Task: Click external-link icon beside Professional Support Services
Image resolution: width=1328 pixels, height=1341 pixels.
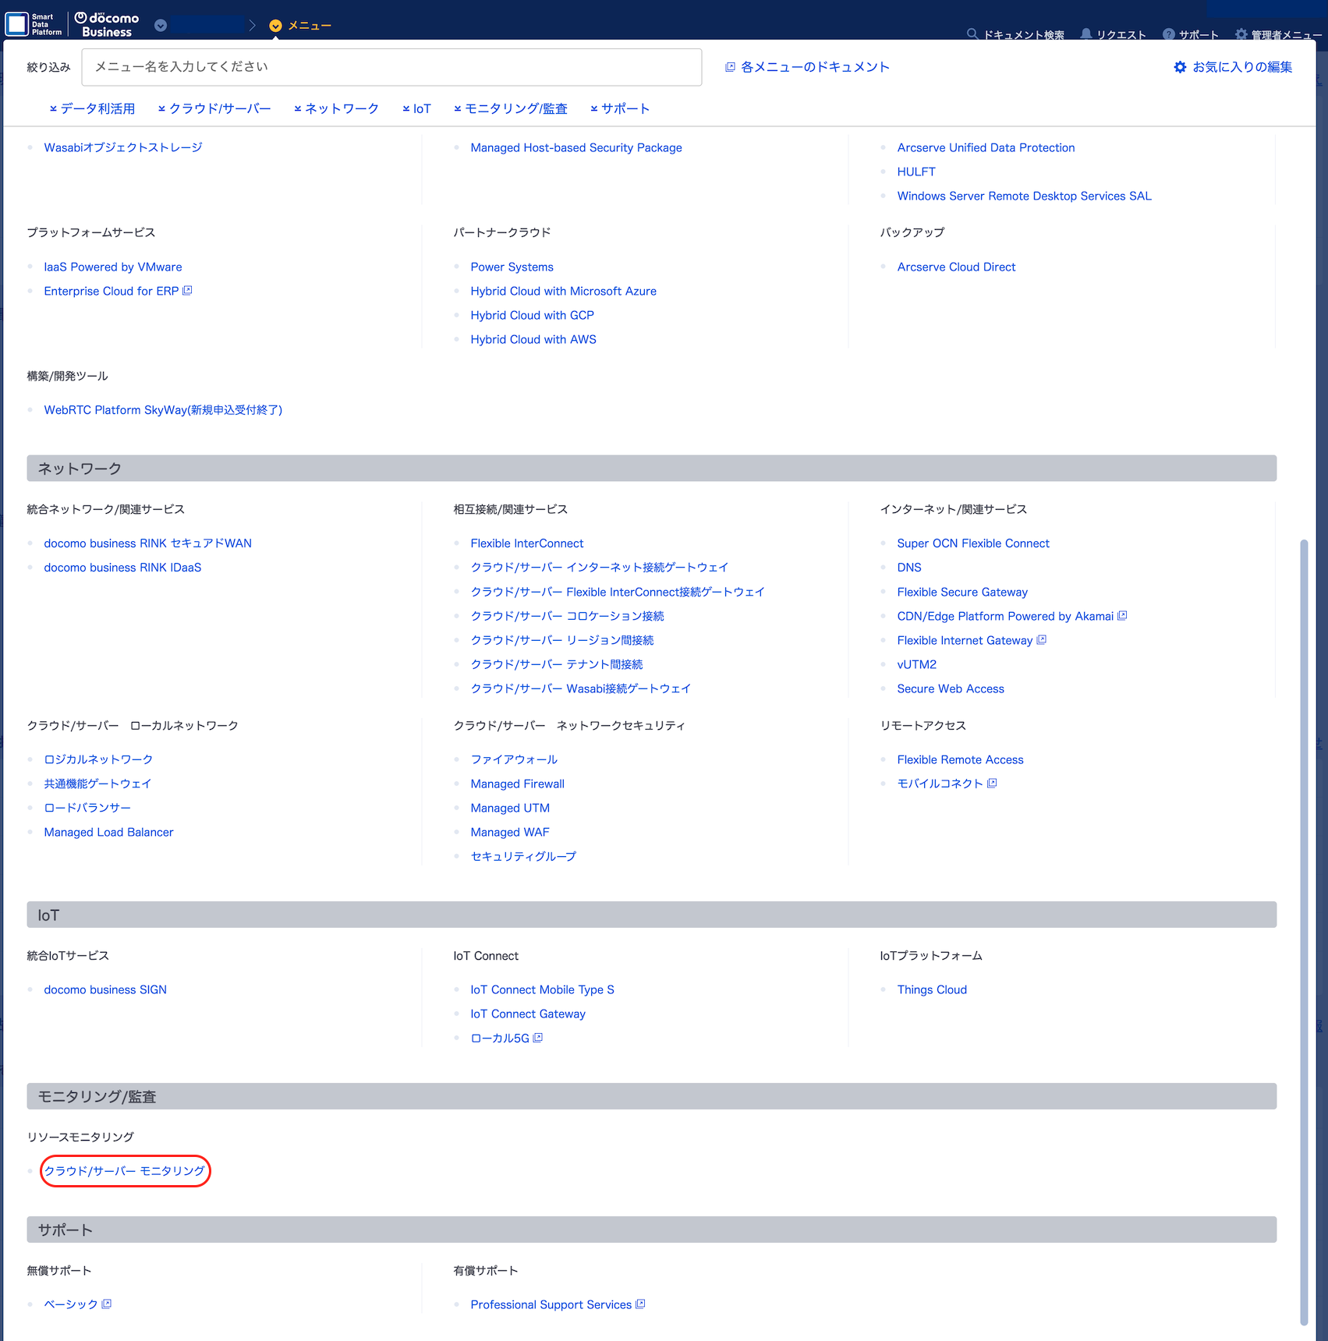Action: click(640, 1304)
